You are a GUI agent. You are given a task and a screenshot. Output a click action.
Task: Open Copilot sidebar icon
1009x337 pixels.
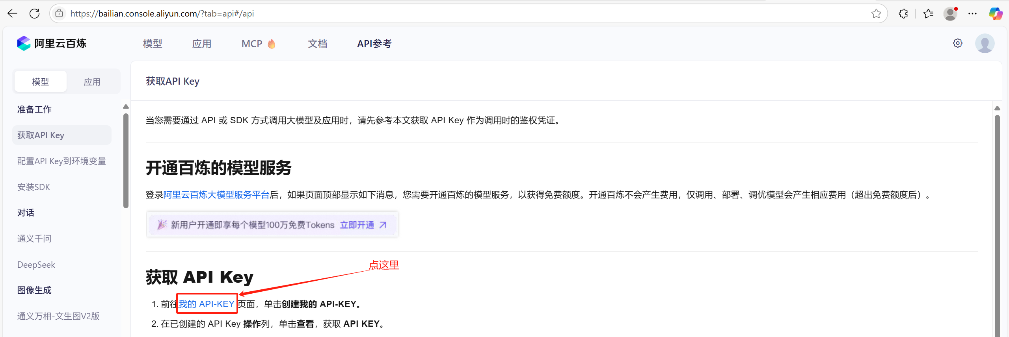click(x=996, y=14)
